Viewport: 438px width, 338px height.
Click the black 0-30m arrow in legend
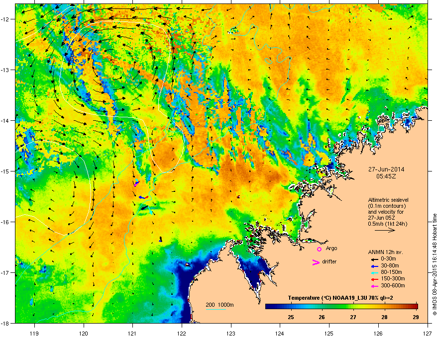(374, 259)
